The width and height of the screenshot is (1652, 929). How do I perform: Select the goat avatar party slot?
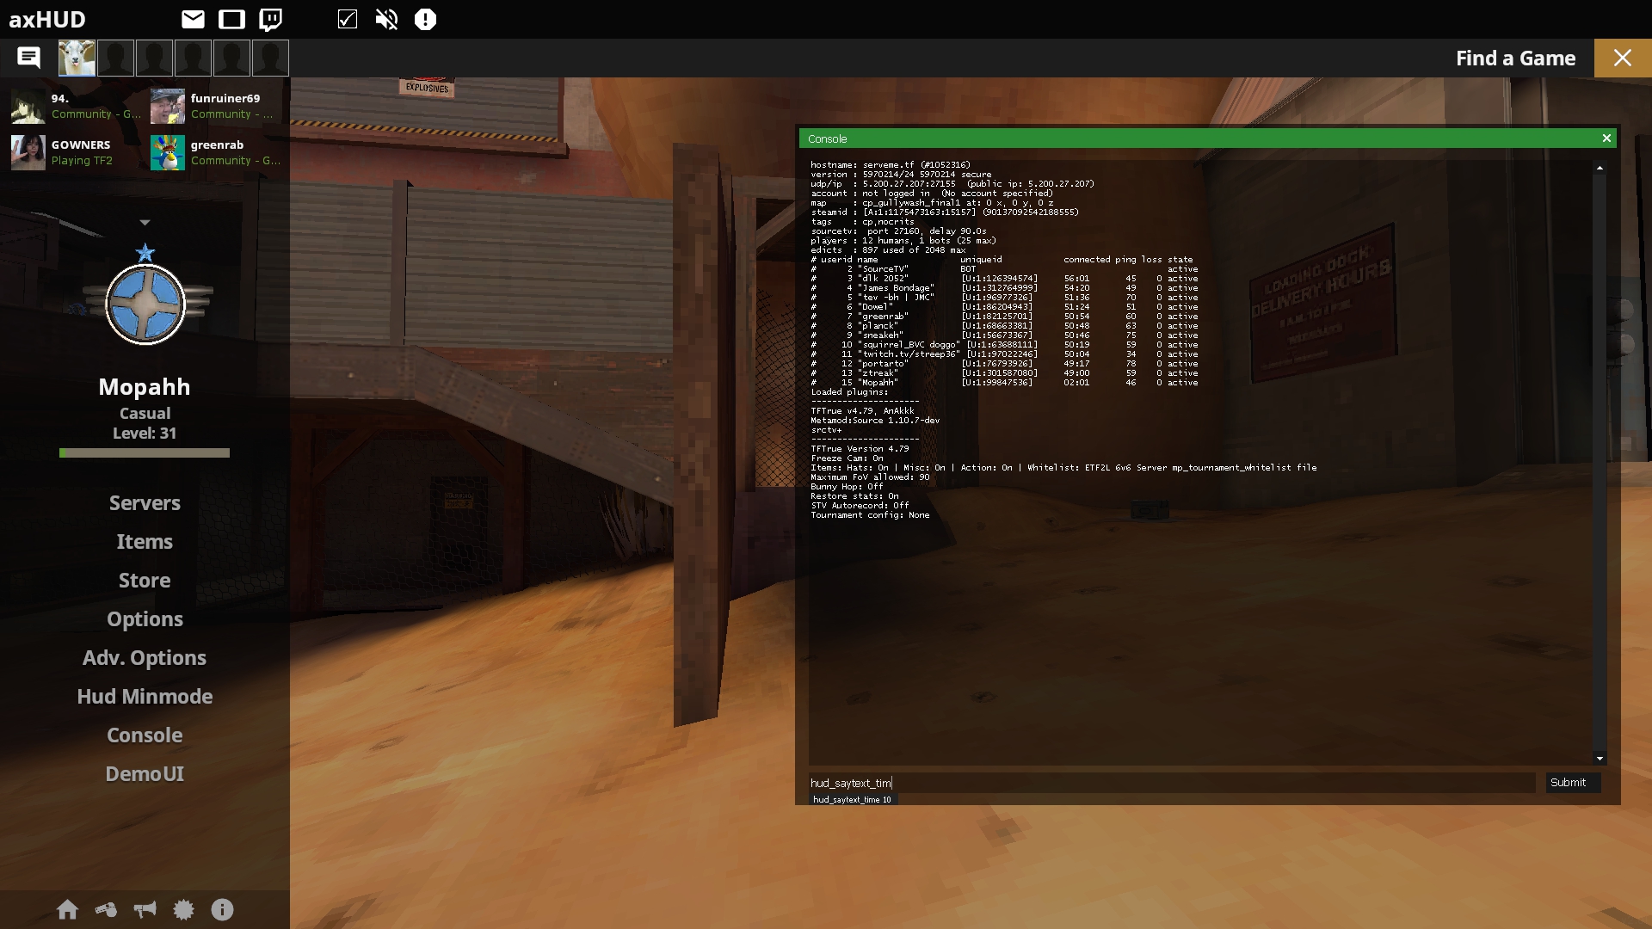77,58
